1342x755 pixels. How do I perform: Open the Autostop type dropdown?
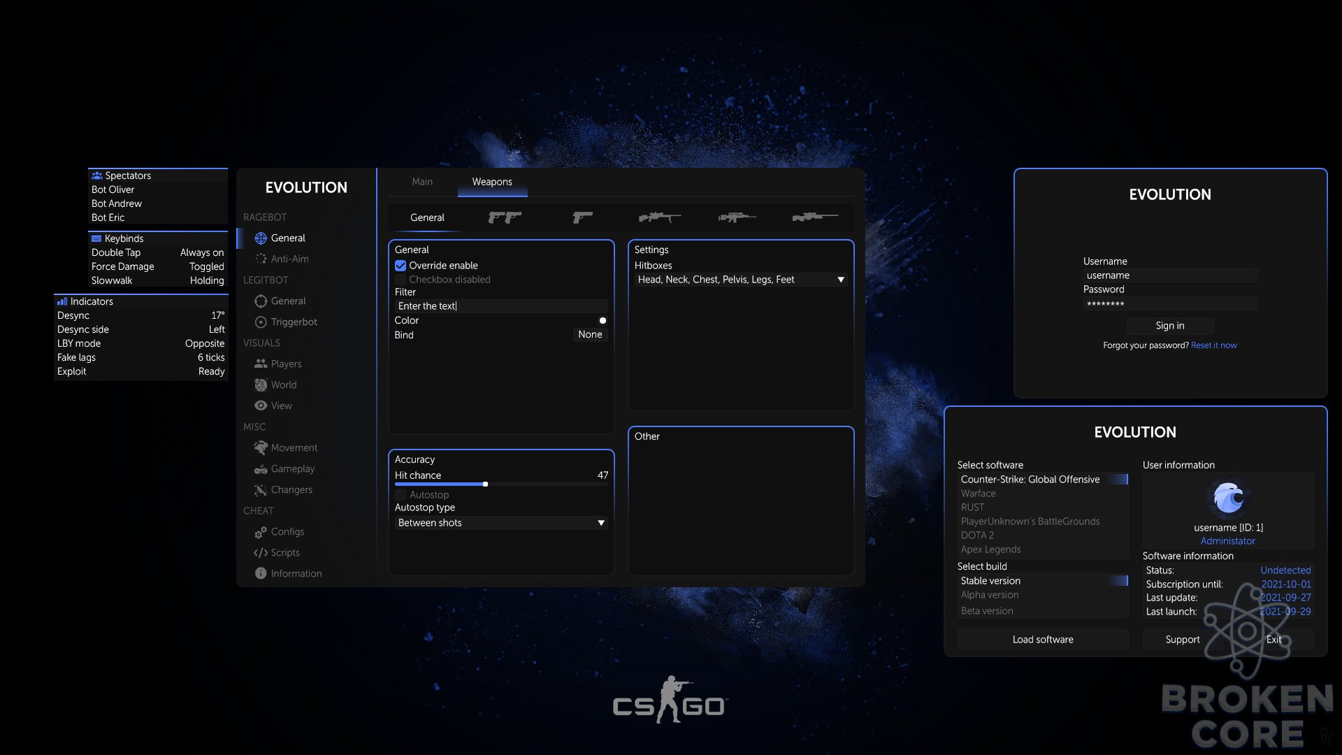pyautogui.click(x=501, y=523)
